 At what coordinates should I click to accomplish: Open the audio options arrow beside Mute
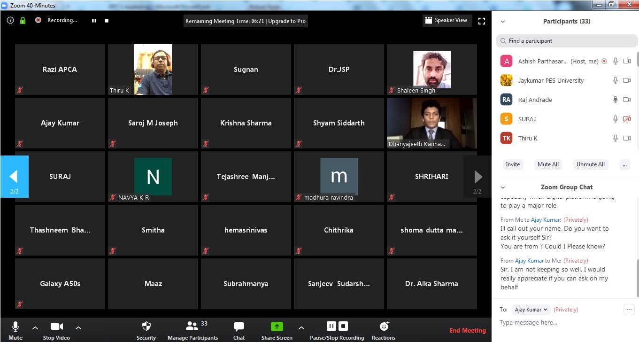pos(35,327)
